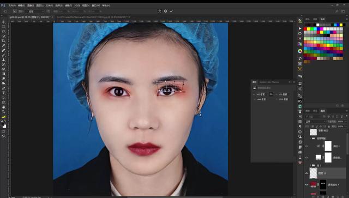Open the 文件 menu
Viewport: 349px width, 198px height.
12,5
